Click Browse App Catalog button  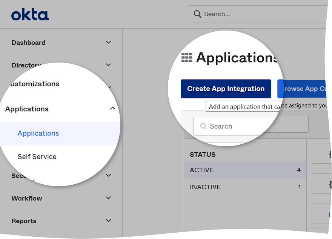coord(303,89)
